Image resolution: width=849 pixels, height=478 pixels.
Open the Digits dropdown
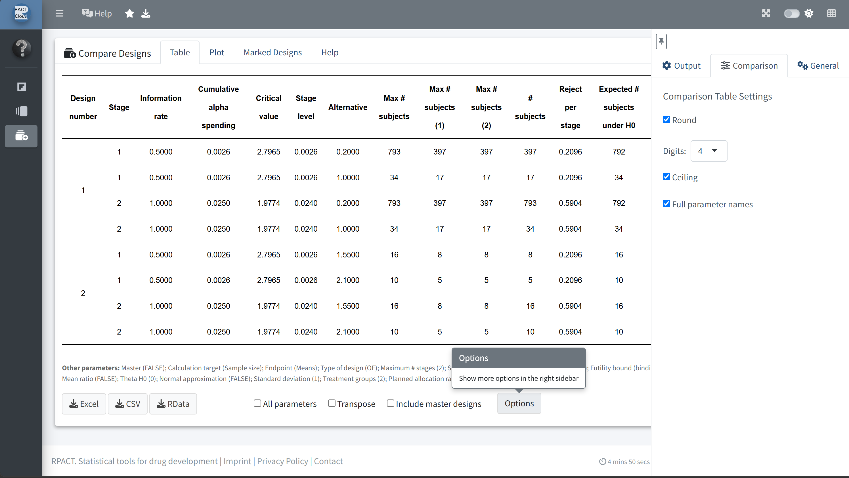tap(708, 151)
